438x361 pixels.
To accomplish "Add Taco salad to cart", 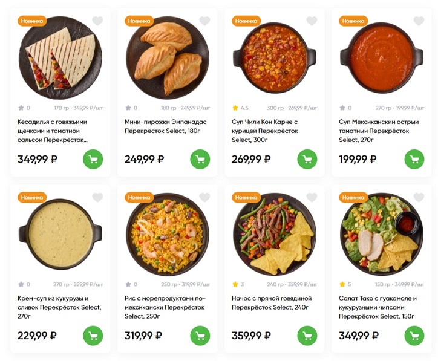I will pyautogui.click(x=414, y=336).
